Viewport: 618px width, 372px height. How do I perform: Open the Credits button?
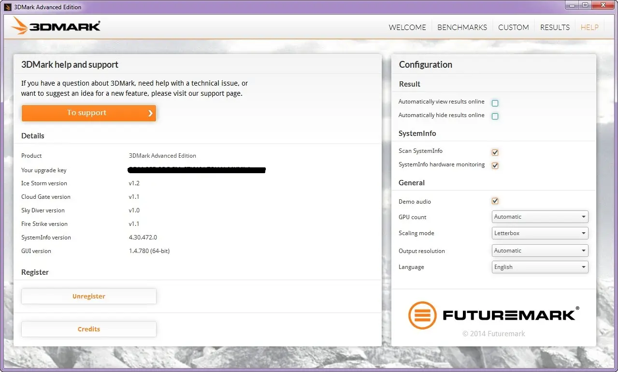click(x=89, y=329)
